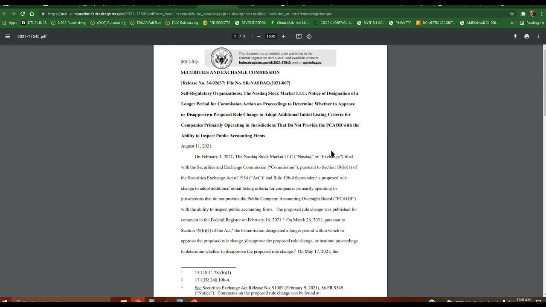Open the Apps bookmarks shortcut
This screenshot has width=546, height=307.
click(9, 23)
